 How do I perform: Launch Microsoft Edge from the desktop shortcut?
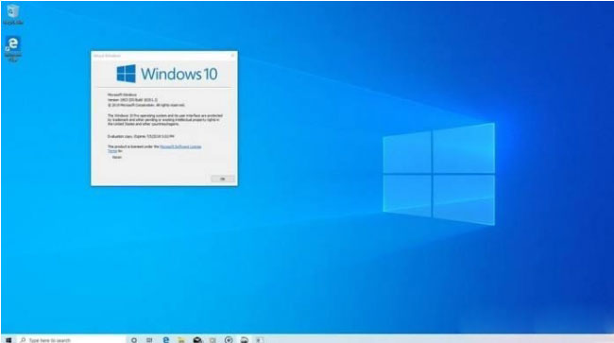pyautogui.click(x=13, y=48)
